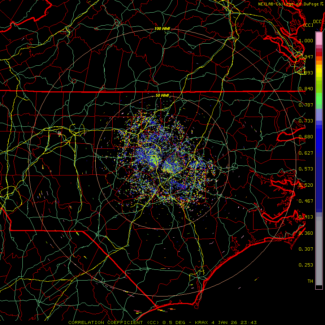
Task: Click the 50 NMI range ring label
Action: [x=162, y=96]
